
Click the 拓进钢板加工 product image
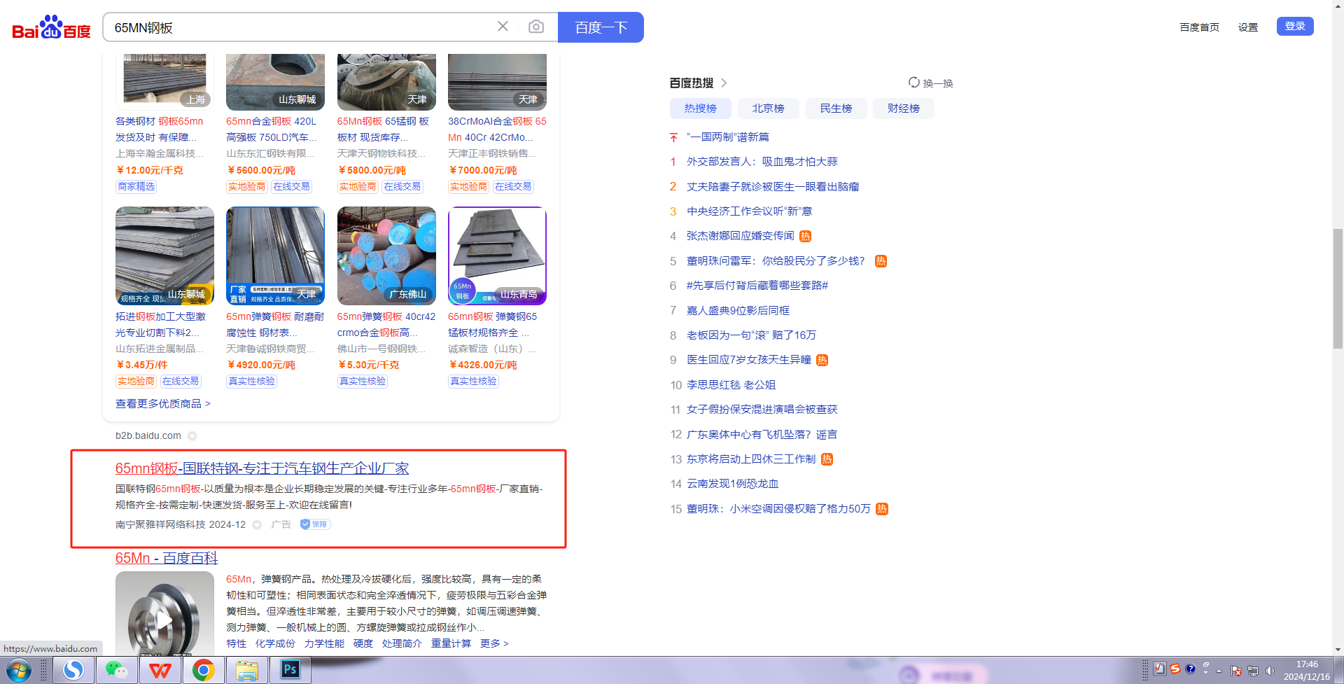[x=164, y=256]
